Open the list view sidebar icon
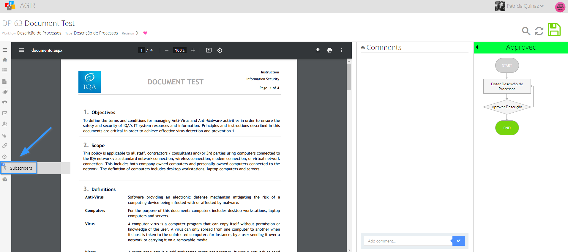Screen dimensions: 568x252 [5, 70]
